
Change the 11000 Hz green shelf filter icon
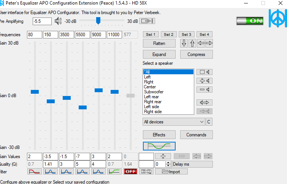(x=114, y=172)
